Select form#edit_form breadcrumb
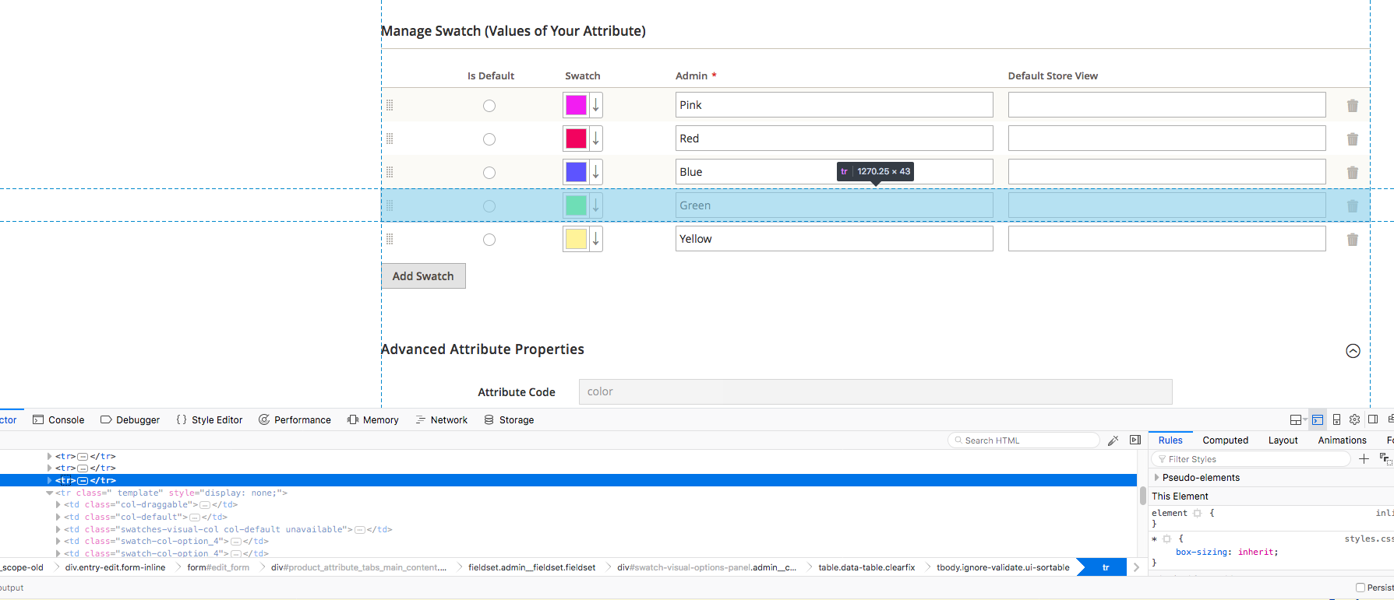This screenshot has height=600, width=1394. pyautogui.click(x=218, y=567)
